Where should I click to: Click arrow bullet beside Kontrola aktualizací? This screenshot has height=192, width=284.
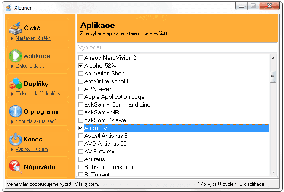12,121
